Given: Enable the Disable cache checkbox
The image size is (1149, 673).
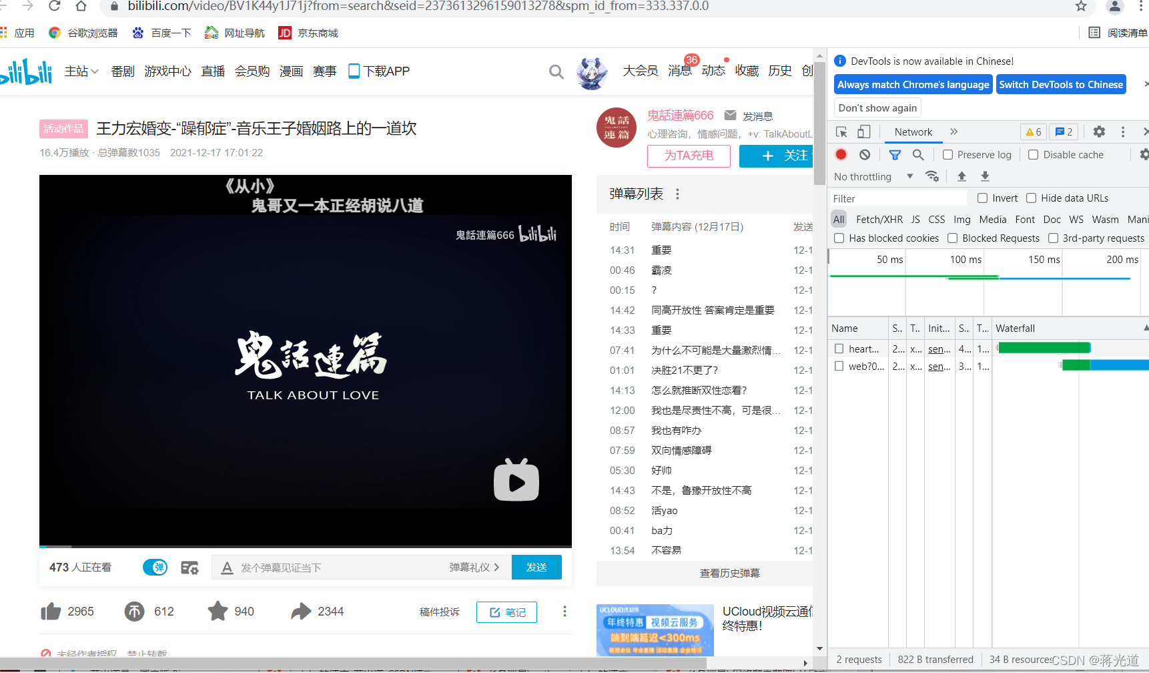Looking at the screenshot, I should pyautogui.click(x=1034, y=154).
